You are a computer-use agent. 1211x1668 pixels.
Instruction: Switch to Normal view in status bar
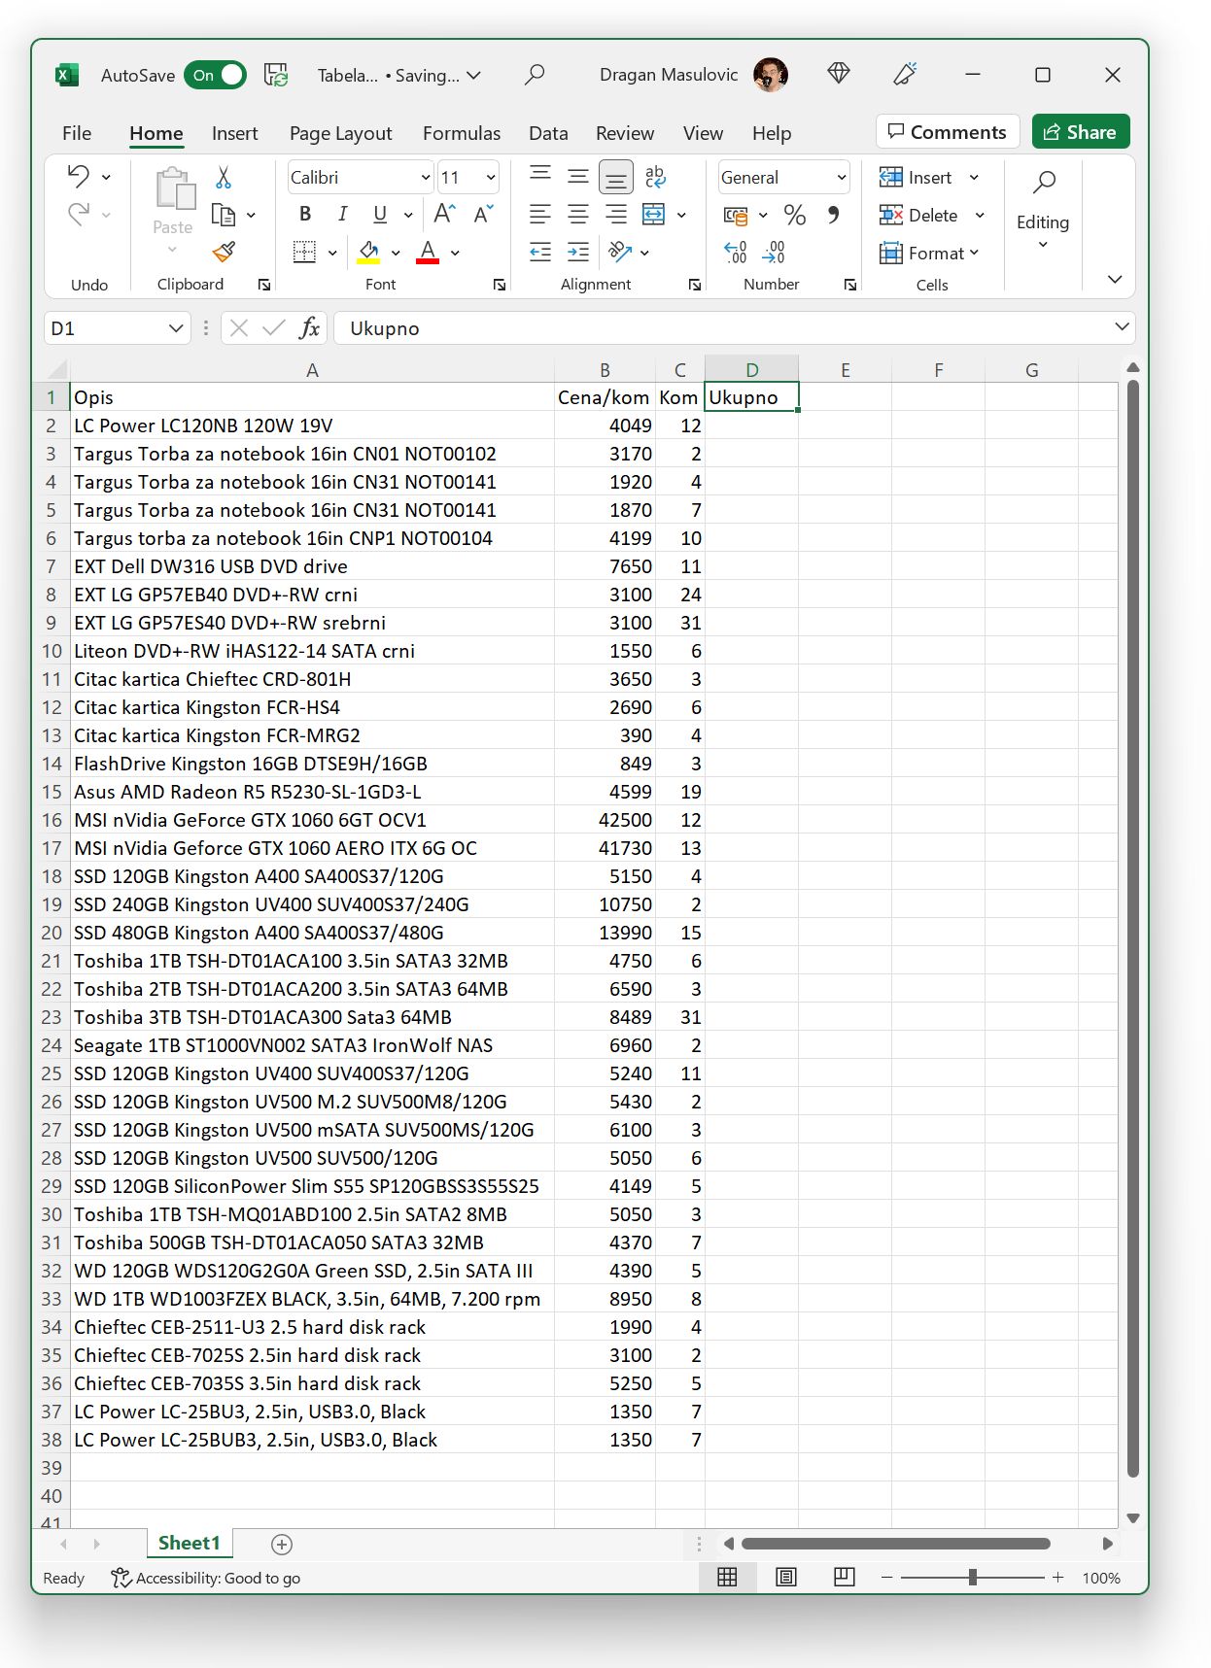pyautogui.click(x=727, y=1578)
